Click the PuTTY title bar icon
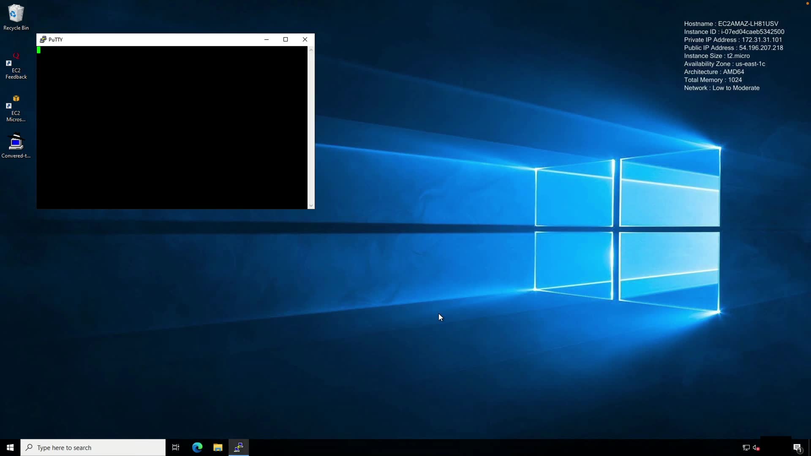811x456 pixels. point(43,39)
